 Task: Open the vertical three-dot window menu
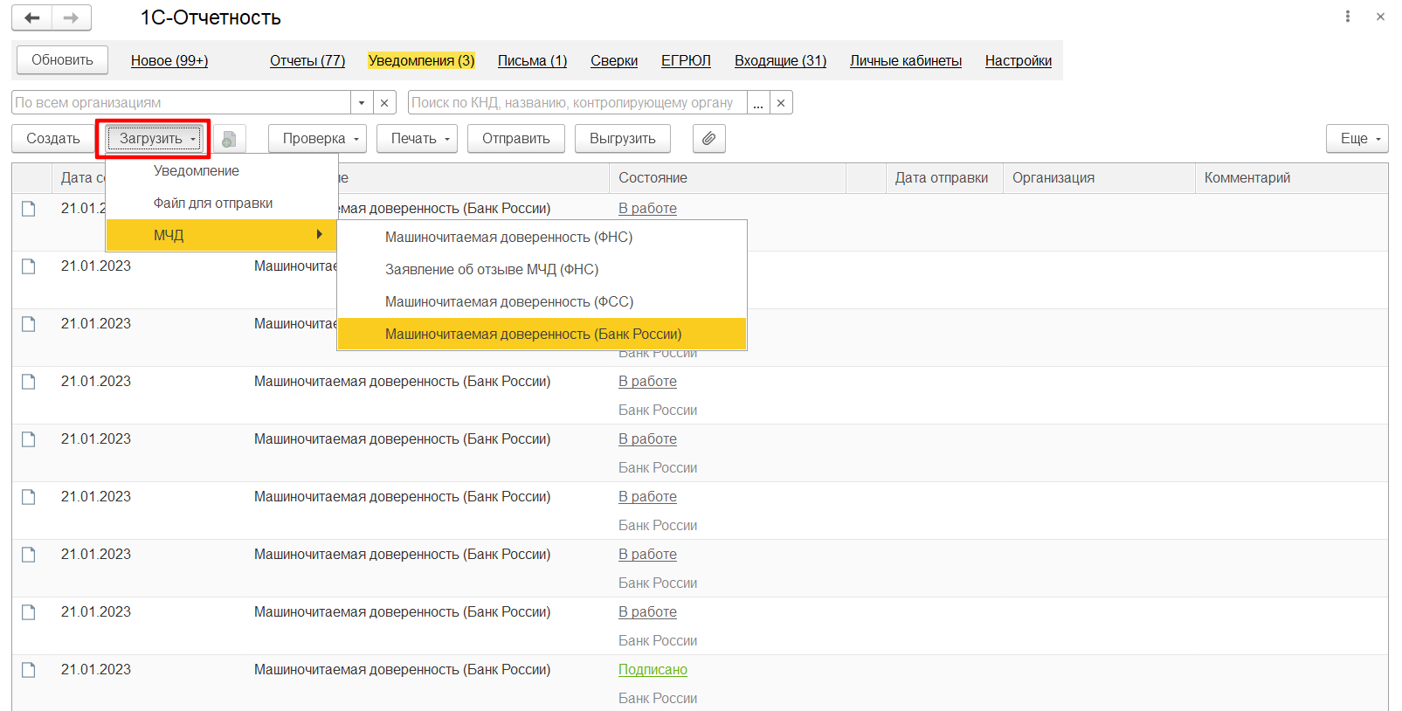(x=1348, y=17)
